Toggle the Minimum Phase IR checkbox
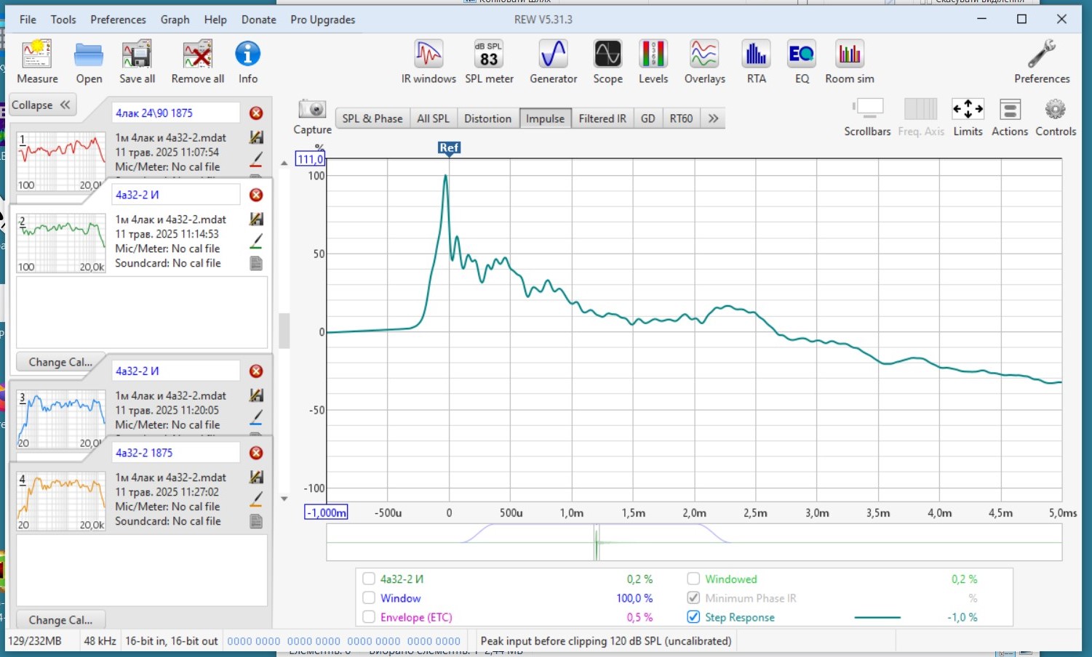This screenshot has height=657, width=1092. click(693, 598)
